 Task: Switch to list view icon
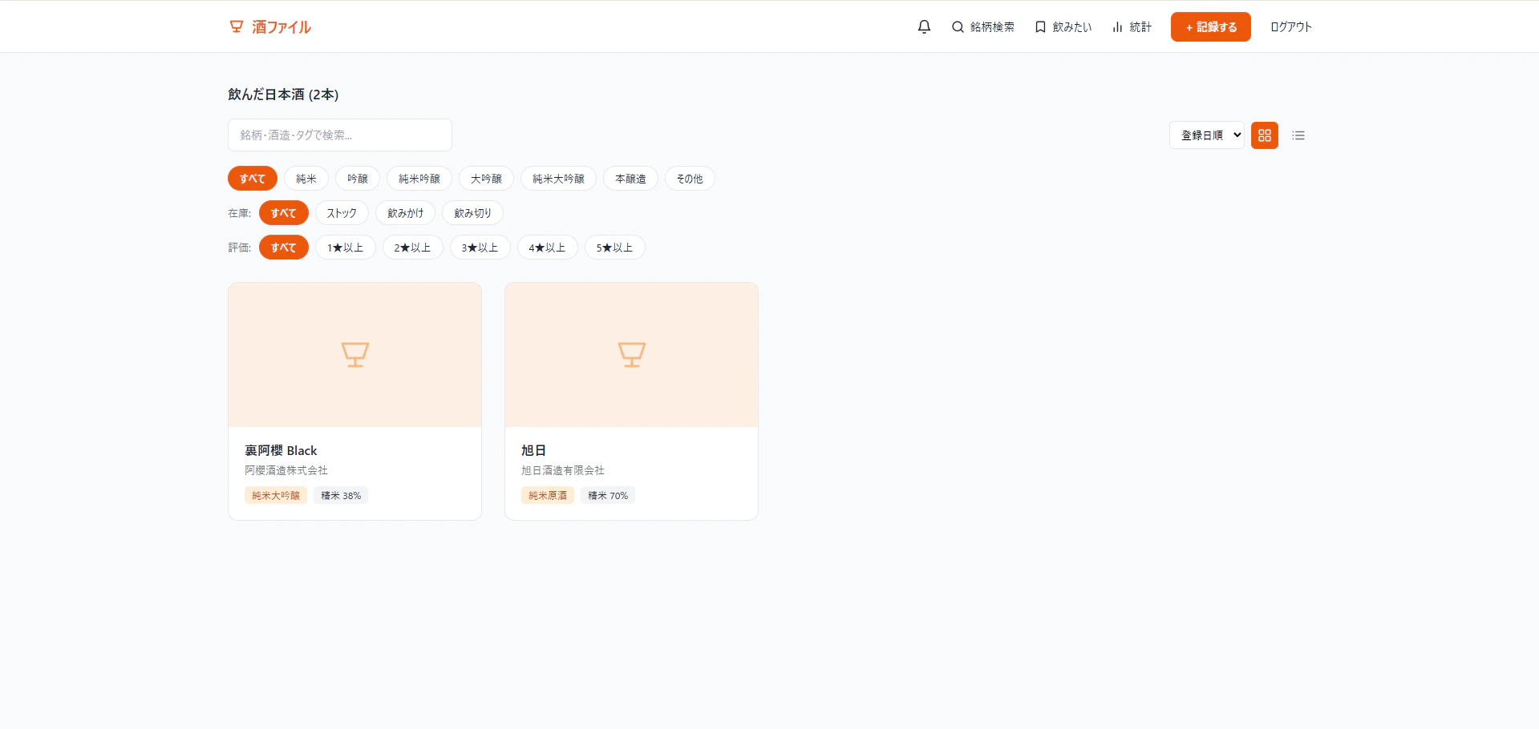tap(1298, 135)
